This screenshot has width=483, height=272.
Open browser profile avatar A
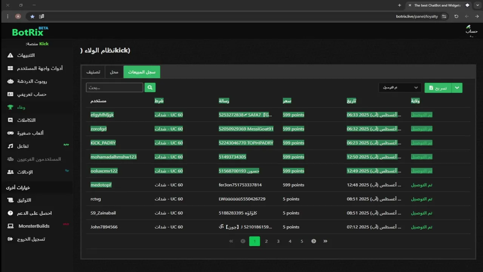[x=18, y=16]
